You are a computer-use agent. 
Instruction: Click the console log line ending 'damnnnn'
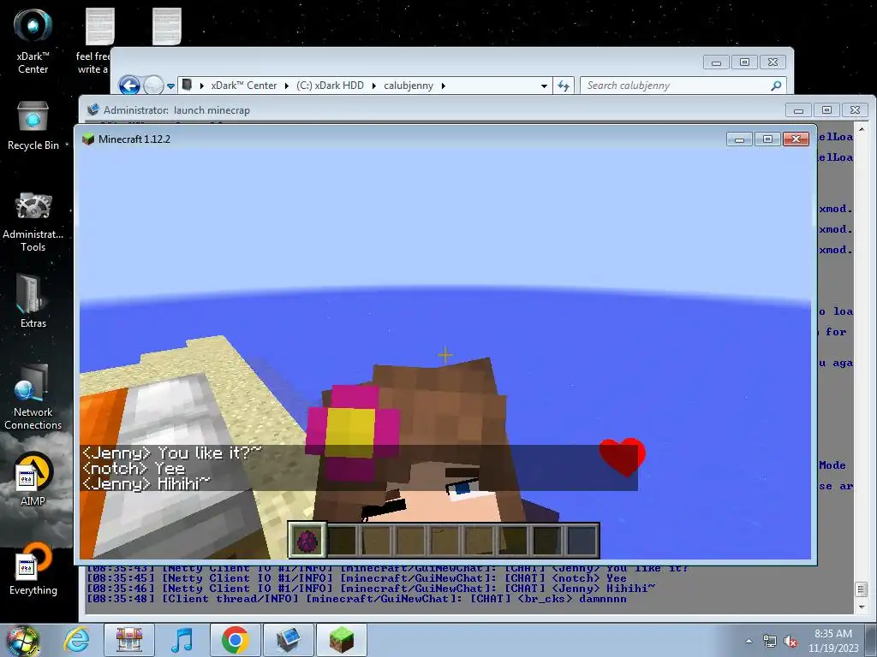tap(356, 599)
